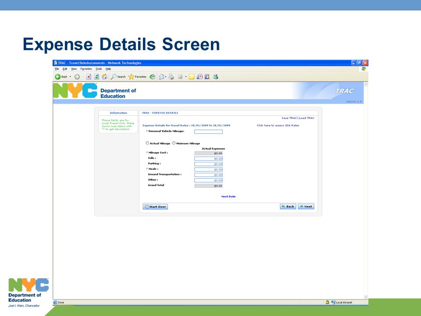
Task: Click the question mark beside Meals
Action: tap(146, 169)
